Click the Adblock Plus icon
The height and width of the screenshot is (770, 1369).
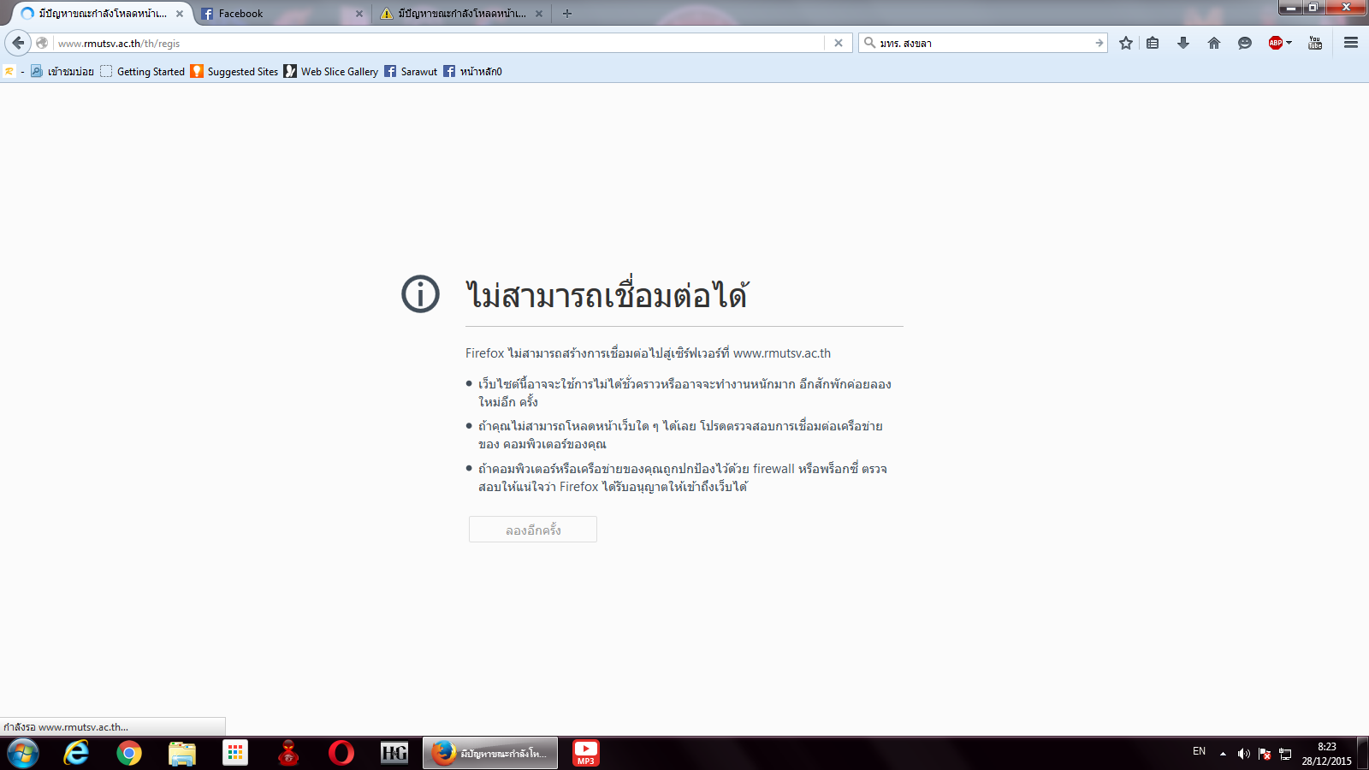(1276, 43)
